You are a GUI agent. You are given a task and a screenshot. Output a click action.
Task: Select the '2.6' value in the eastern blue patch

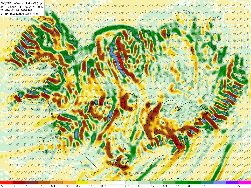pos(214,119)
